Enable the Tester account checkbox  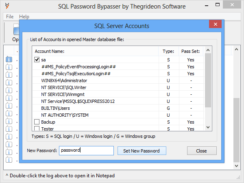pos(37,129)
